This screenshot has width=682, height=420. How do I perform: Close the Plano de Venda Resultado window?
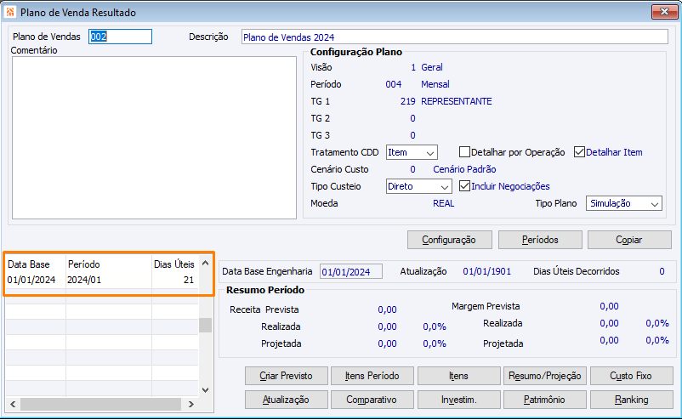click(663, 13)
